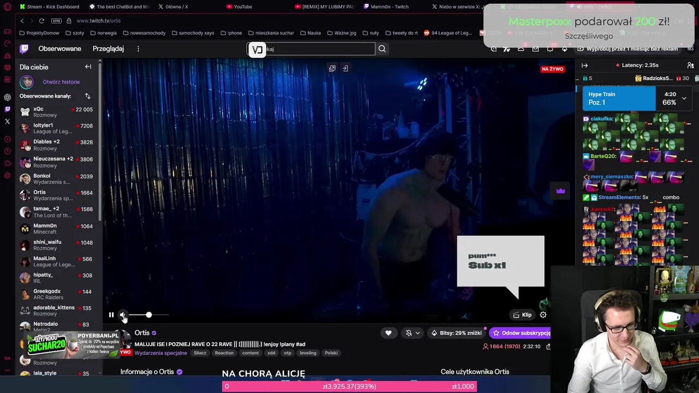Open whispers chat bubble icon in header
Image resolution: width=699 pixels, height=393 pixels.
[550, 49]
